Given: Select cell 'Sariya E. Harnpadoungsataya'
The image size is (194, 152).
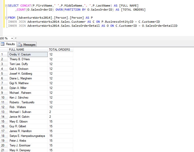Looking at the screenshot, I should tap(28, 136).
